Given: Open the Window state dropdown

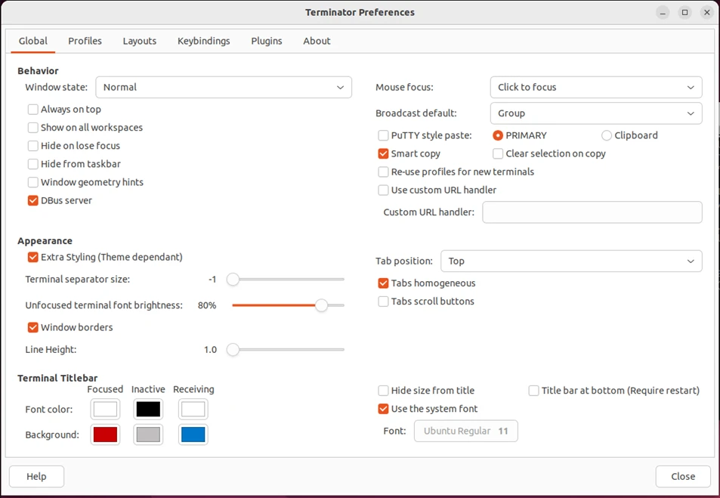Looking at the screenshot, I should pyautogui.click(x=224, y=87).
